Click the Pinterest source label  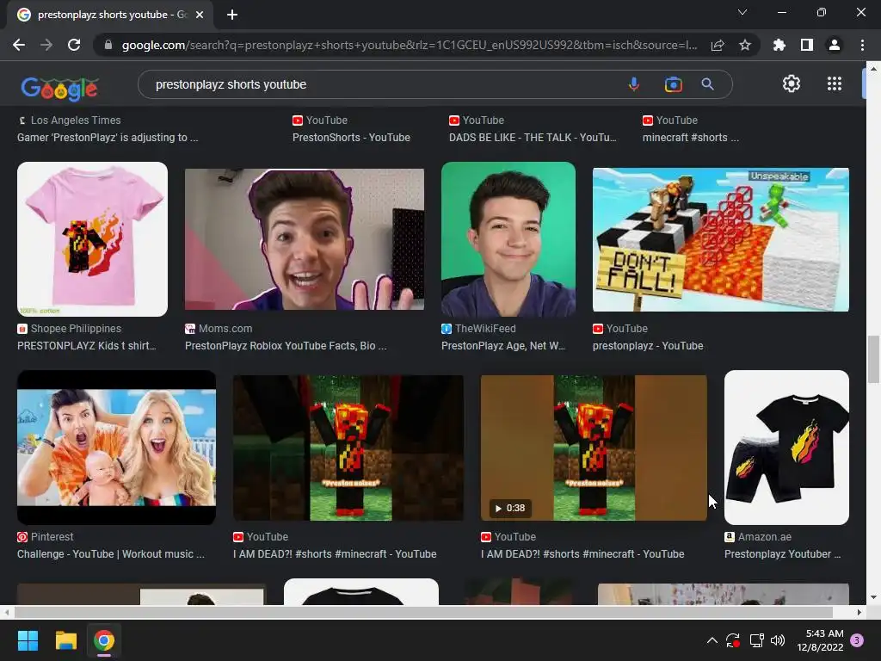(x=52, y=537)
